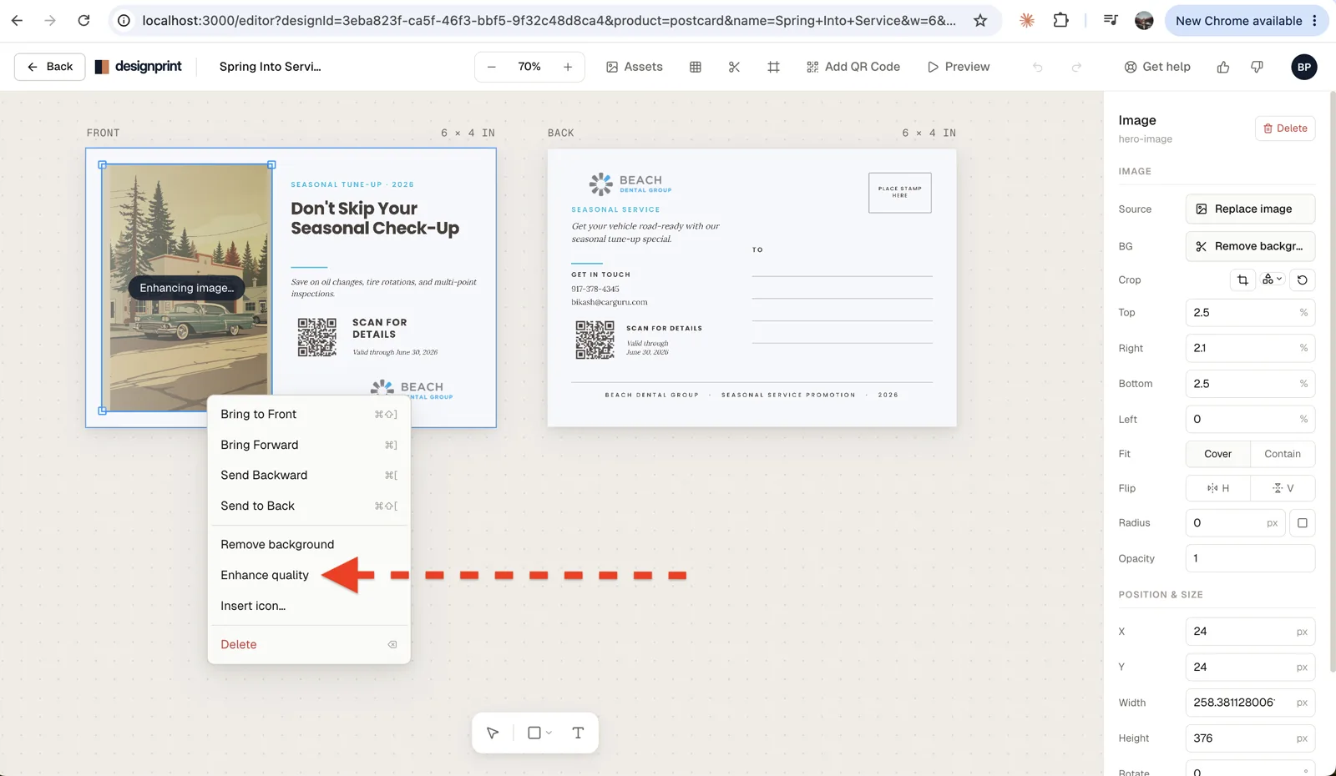Click the 70% zoom level
Viewport: 1336px width, 776px height.
pos(529,67)
